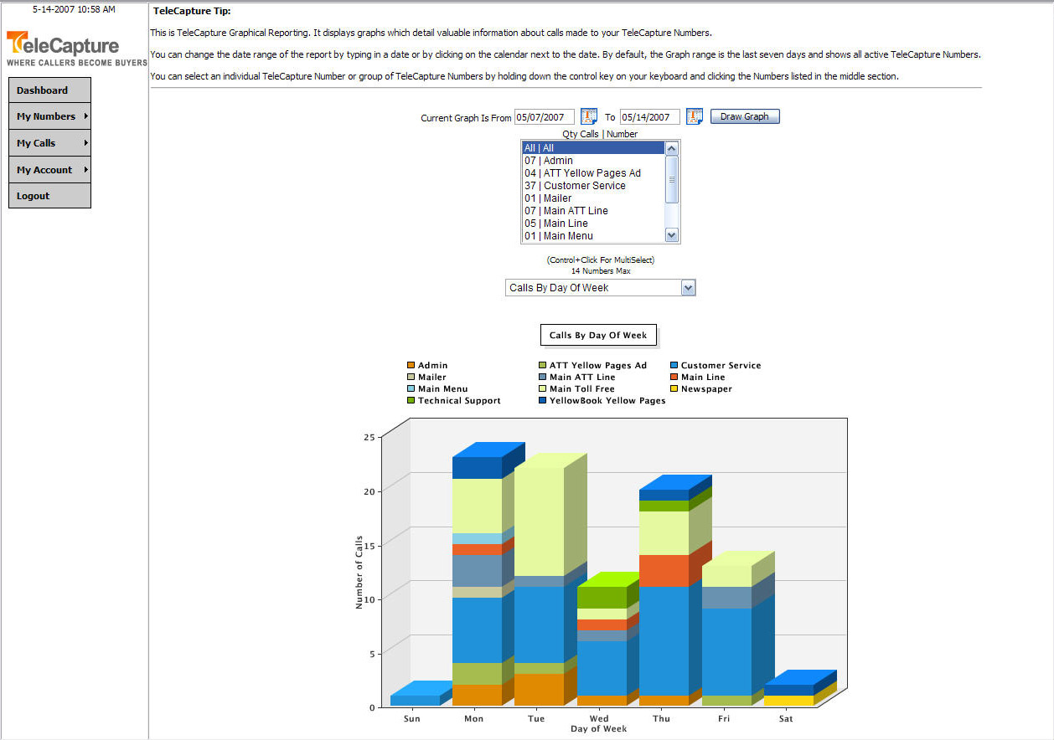Screen dimensions: 1054x740
Task: Click the Sun bar in the chart
Action: coord(421,695)
